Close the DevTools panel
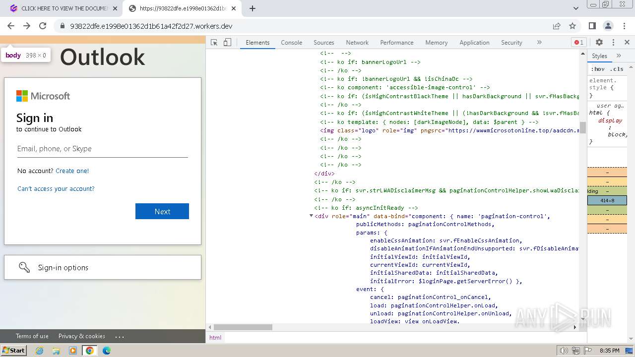635x357 pixels. (x=627, y=43)
